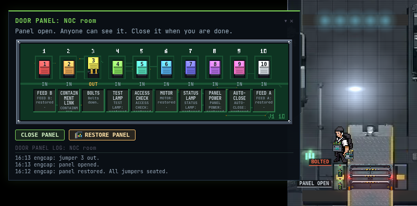This screenshot has width=417, height=206.
Task: Click the bright ceiling light in room
Action: [355, 89]
